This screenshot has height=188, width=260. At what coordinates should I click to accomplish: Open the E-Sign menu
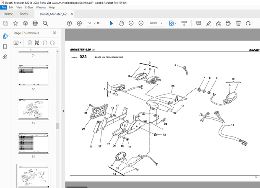29,8
